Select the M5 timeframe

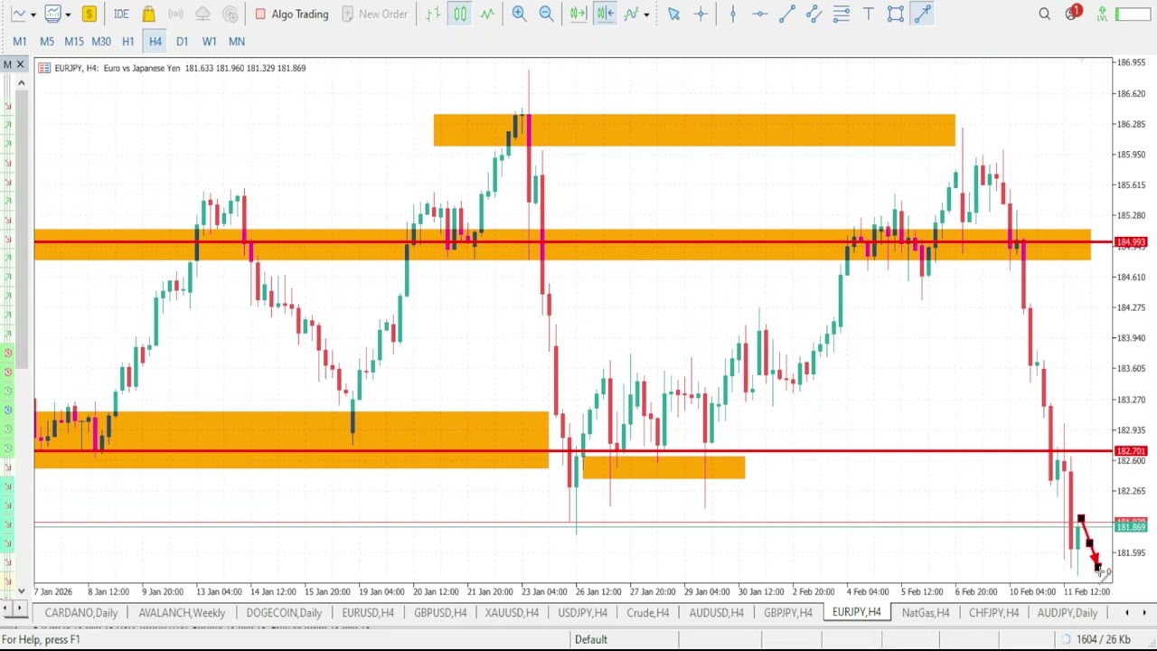point(47,41)
